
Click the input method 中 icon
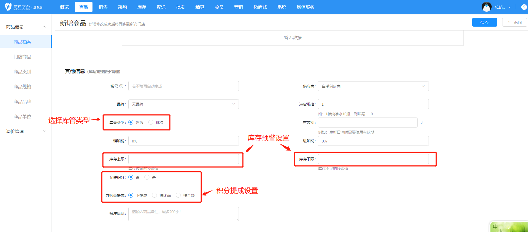(495, 227)
